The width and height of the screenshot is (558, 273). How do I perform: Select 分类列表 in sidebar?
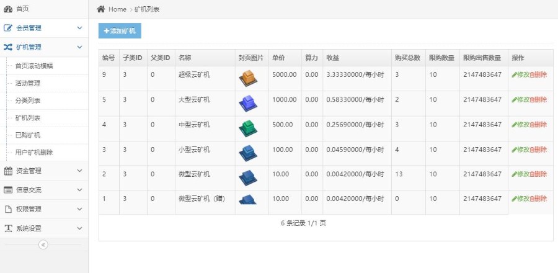coord(28,101)
